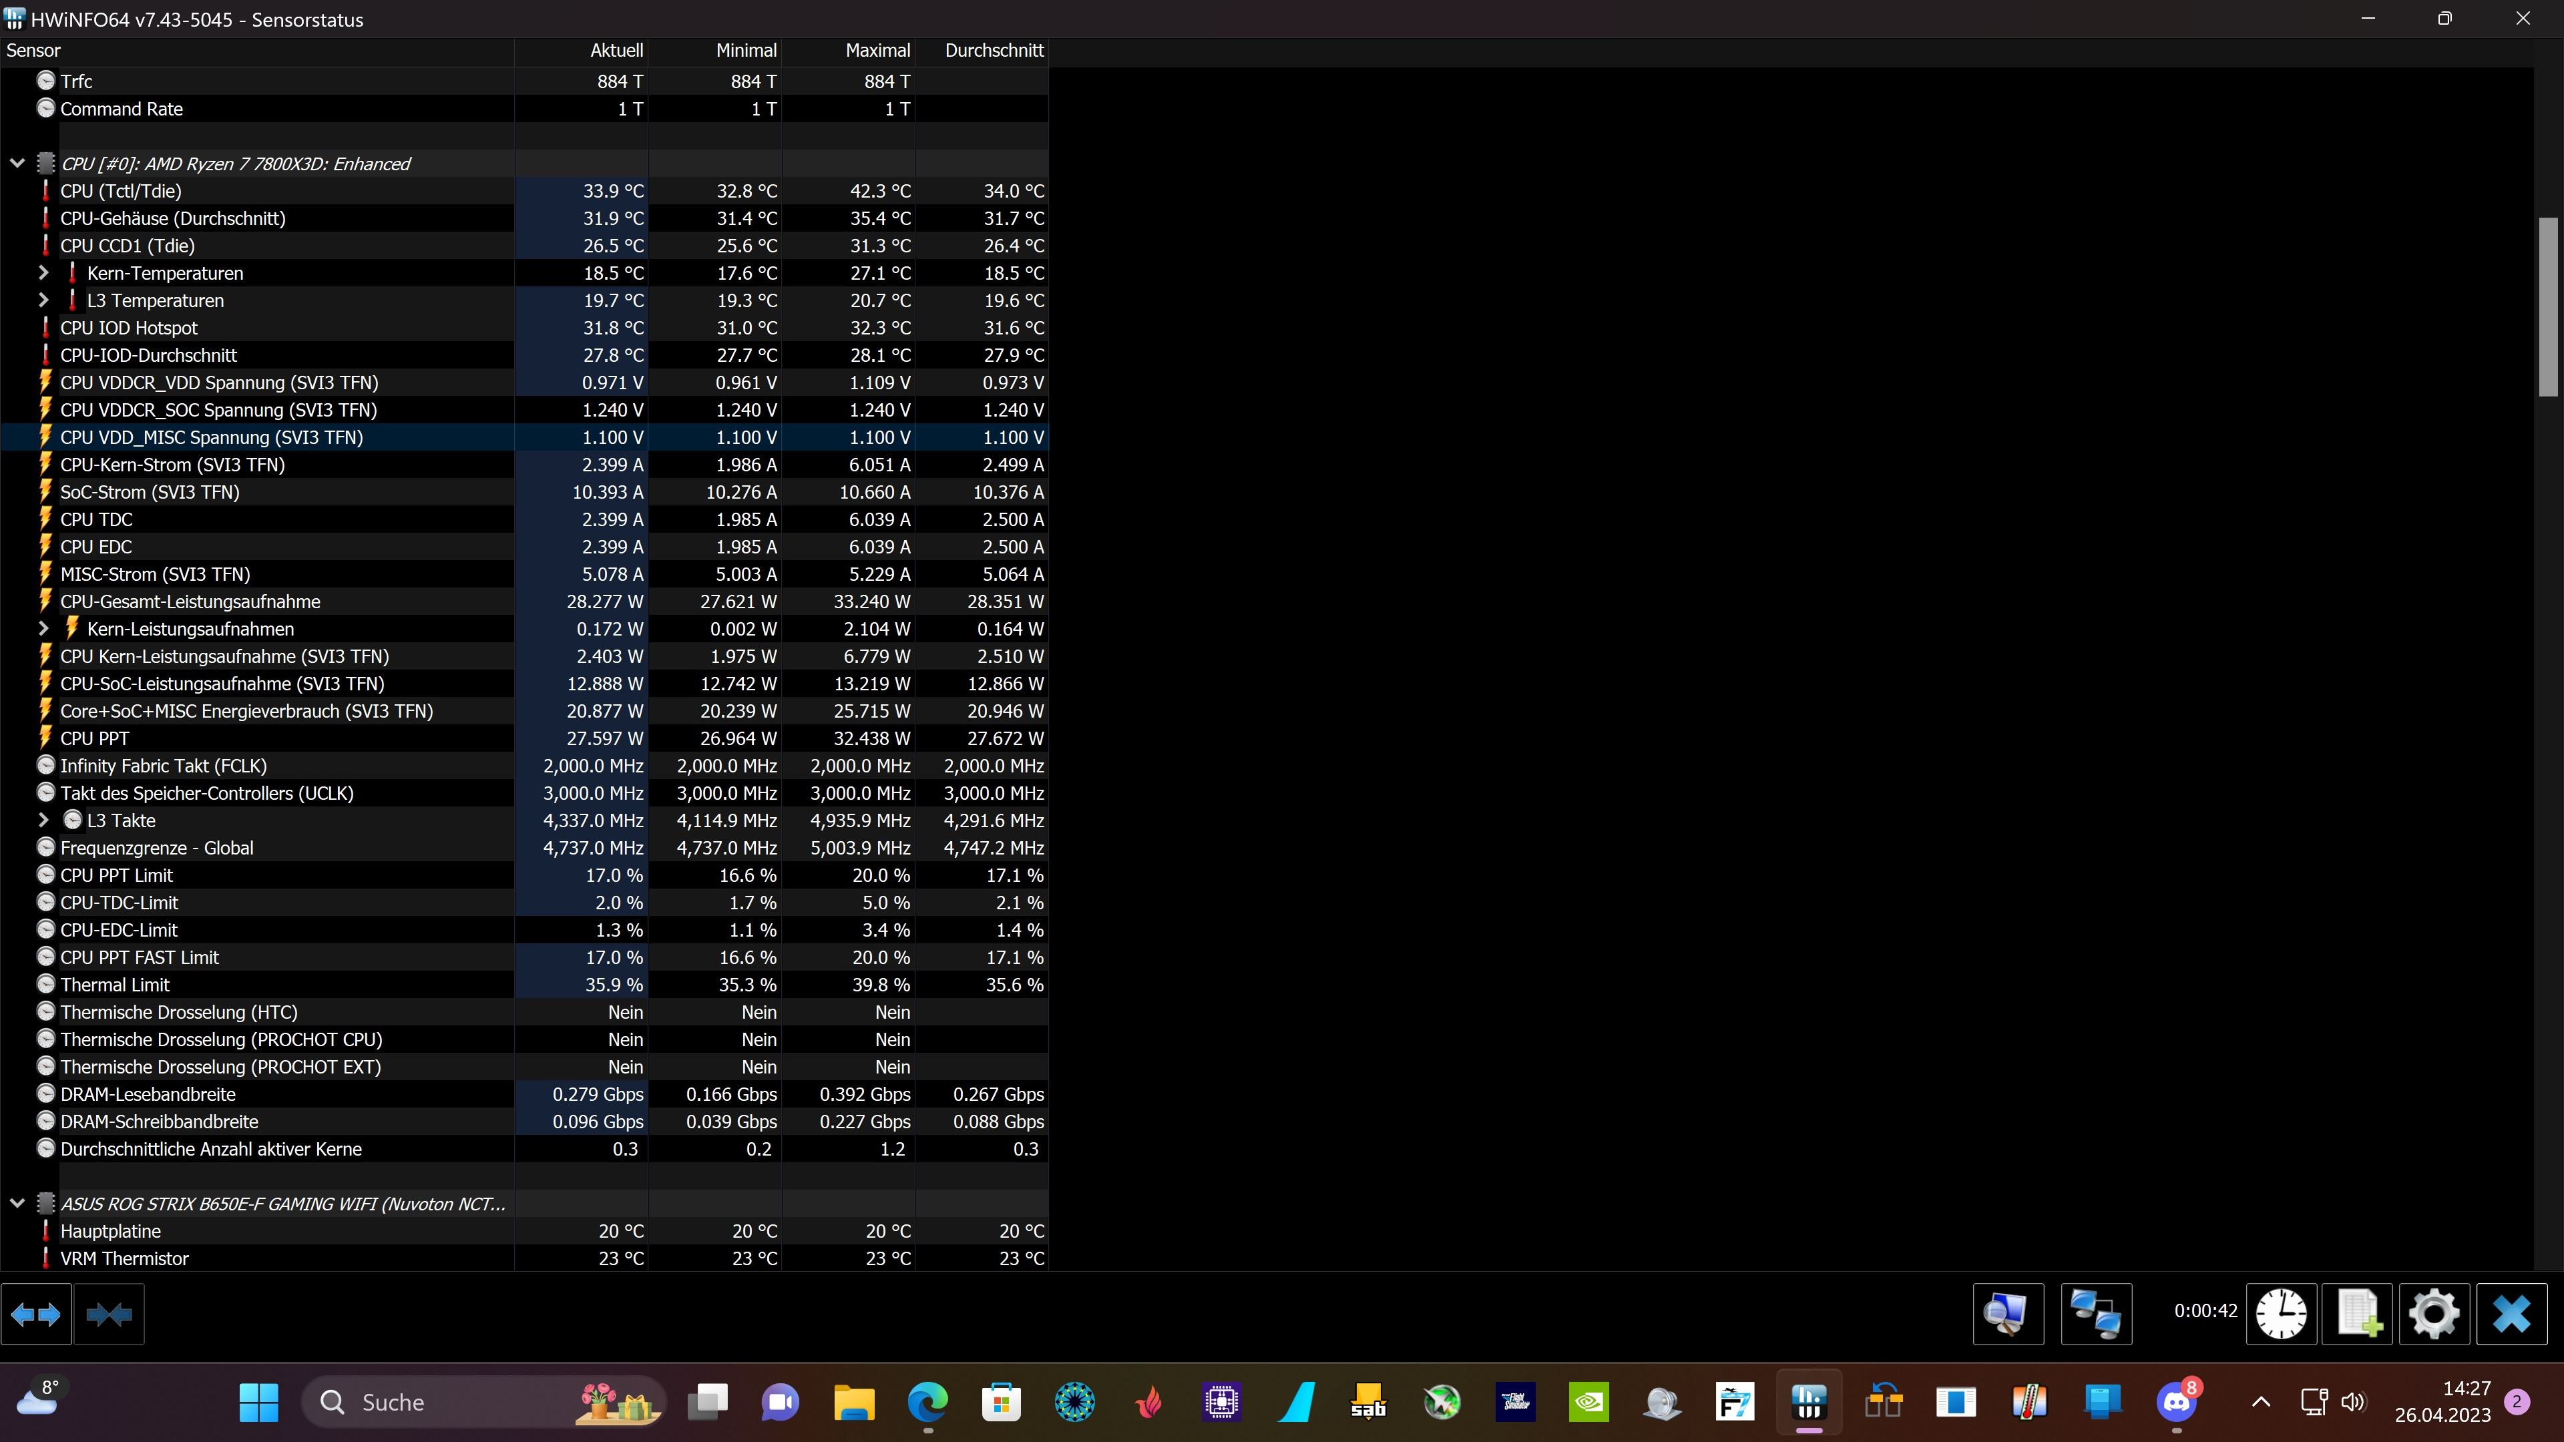Click the thermometer icon next to CPU (Tctl/Tdie)

[45, 191]
